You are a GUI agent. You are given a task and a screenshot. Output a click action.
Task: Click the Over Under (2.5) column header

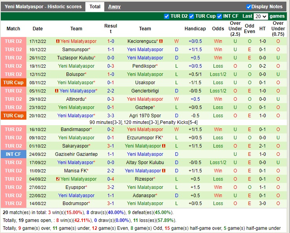point(235,29)
